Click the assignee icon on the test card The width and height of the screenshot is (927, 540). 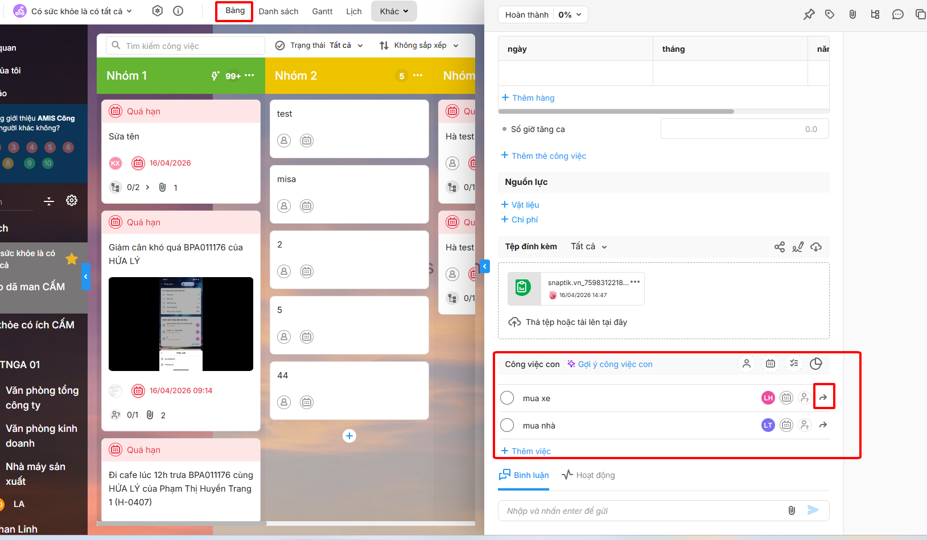[x=284, y=141]
